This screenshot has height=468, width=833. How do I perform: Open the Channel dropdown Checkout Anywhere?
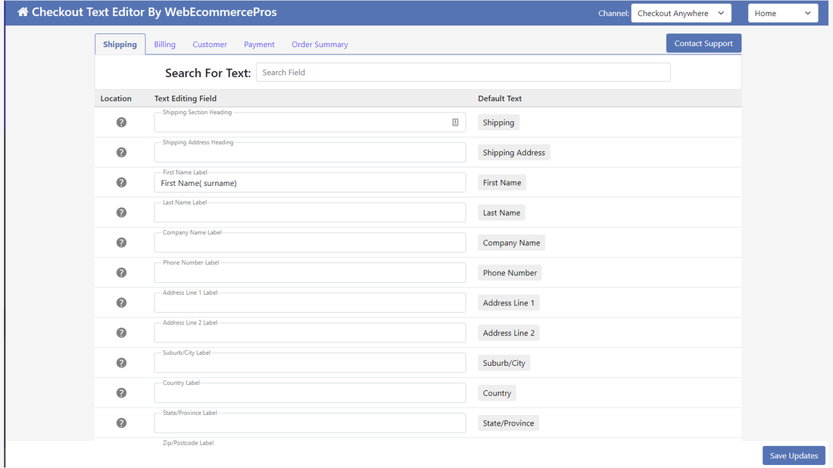point(681,14)
